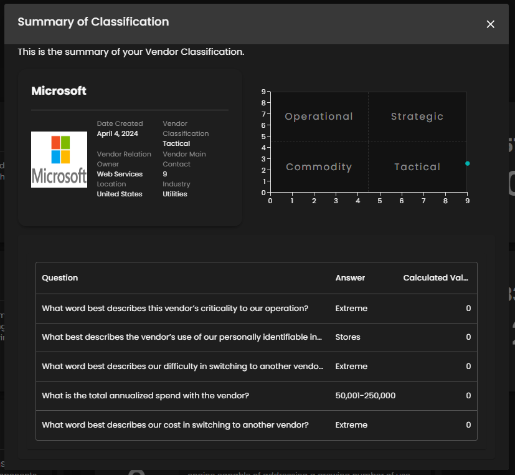Click the Microsoft logo image

pyautogui.click(x=59, y=160)
